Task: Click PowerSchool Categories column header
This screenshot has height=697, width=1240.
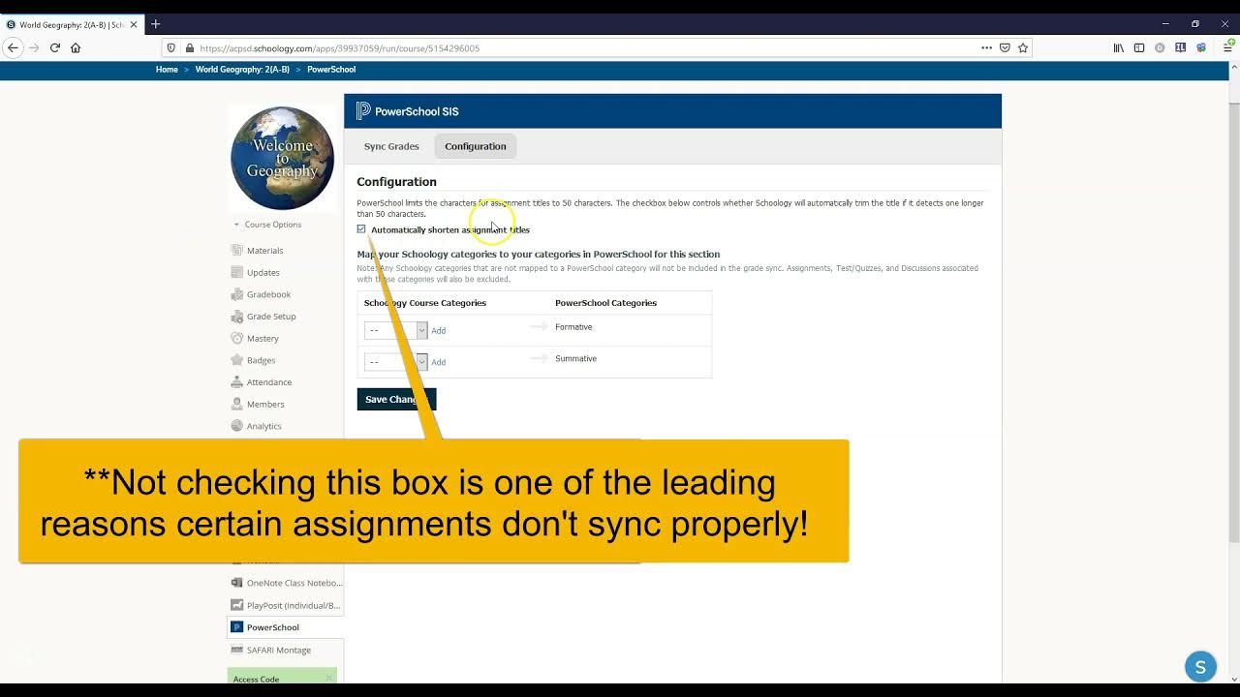Action: coord(605,303)
